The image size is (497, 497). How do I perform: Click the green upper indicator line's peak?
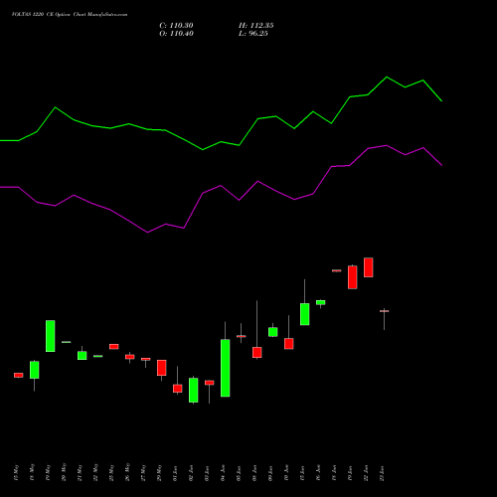click(x=387, y=77)
